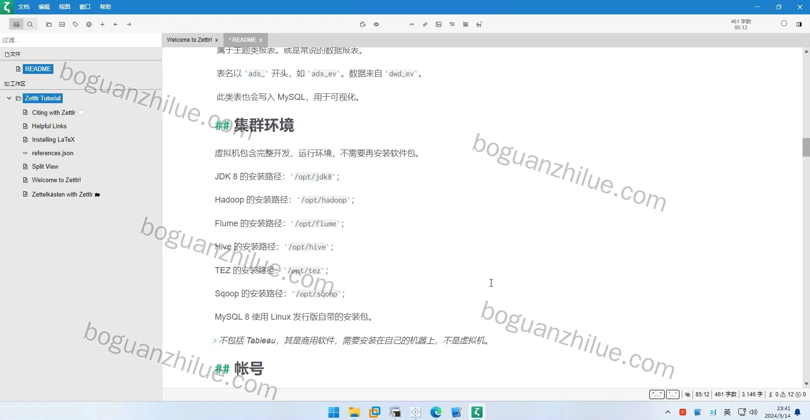Switch to the file manager view icon
Screen dimensions: 810x420
(16, 25)
